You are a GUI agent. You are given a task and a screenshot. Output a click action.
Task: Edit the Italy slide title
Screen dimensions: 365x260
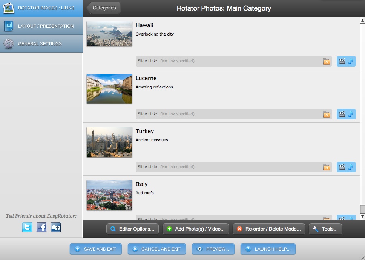(141, 184)
